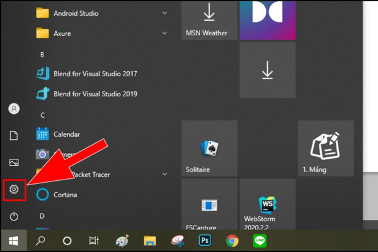Open the FSCapture tile
Screen dimensions: 378x252
click(209, 204)
